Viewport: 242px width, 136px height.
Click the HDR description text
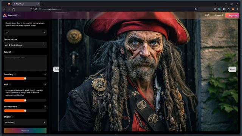tap(24, 93)
